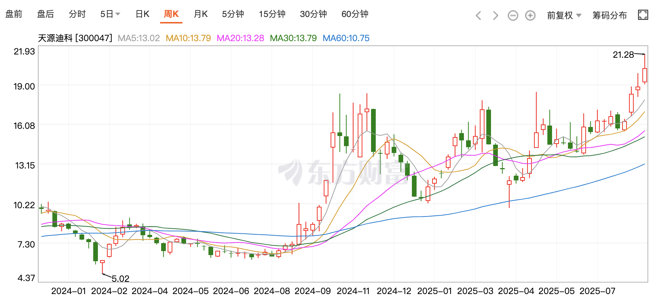Open the 前复权 adjustment dropdown

[x=564, y=15]
